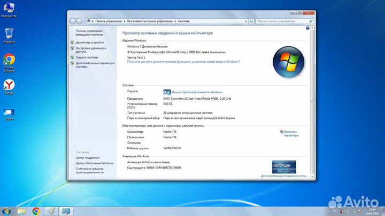Click the System window taskbar button
The width and height of the screenshot is (385, 216).
pyautogui.click(x=66, y=211)
